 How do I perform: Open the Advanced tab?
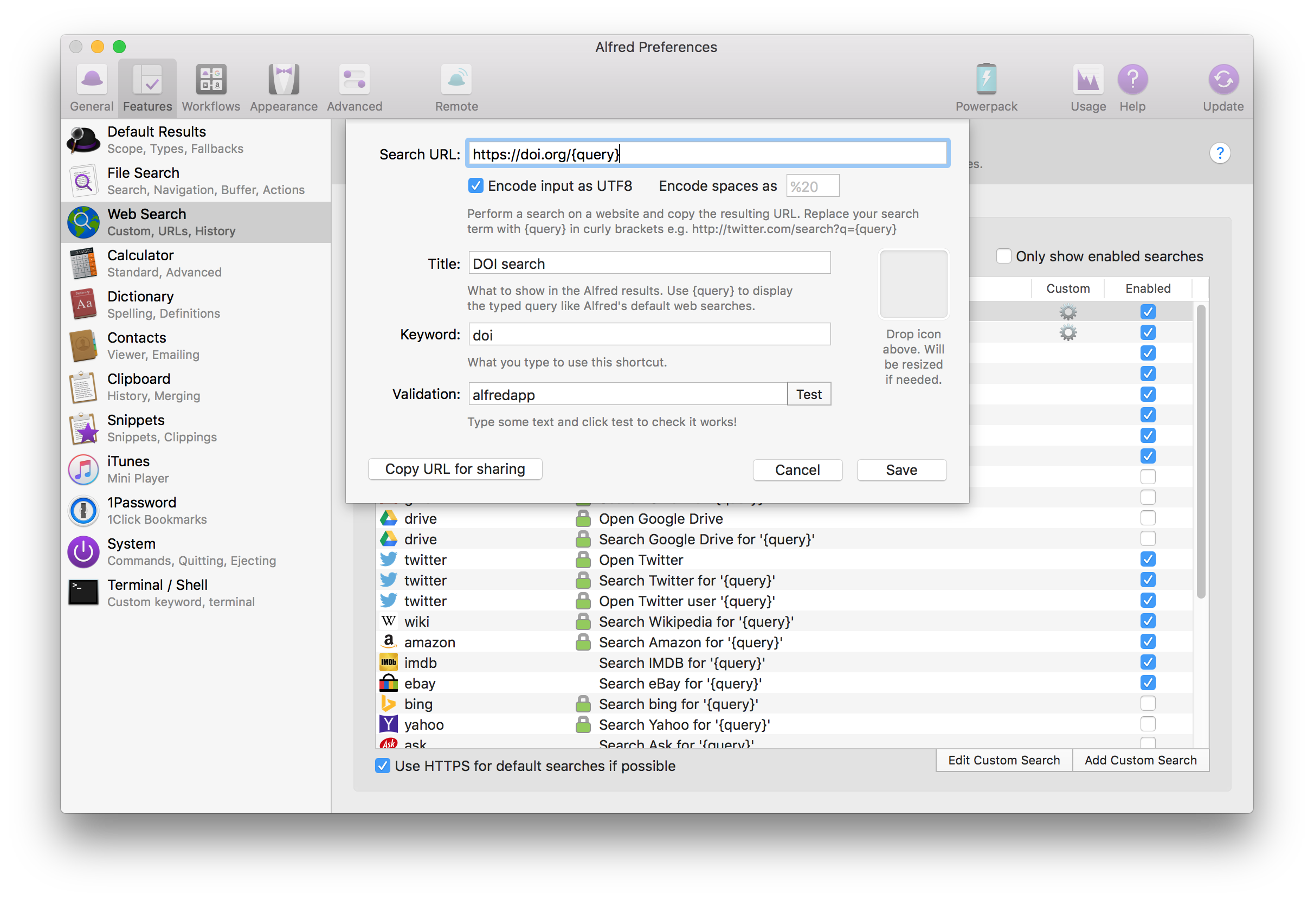[355, 88]
